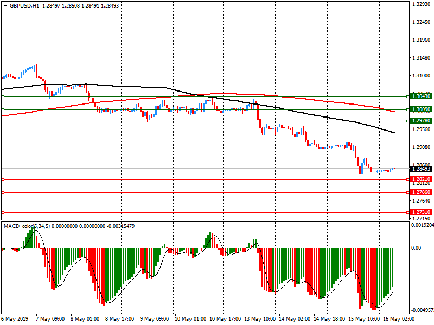The width and height of the screenshot is (434, 325).
Task: Click the MACD_color(5,34,5) indicator label
Action: point(27,226)
